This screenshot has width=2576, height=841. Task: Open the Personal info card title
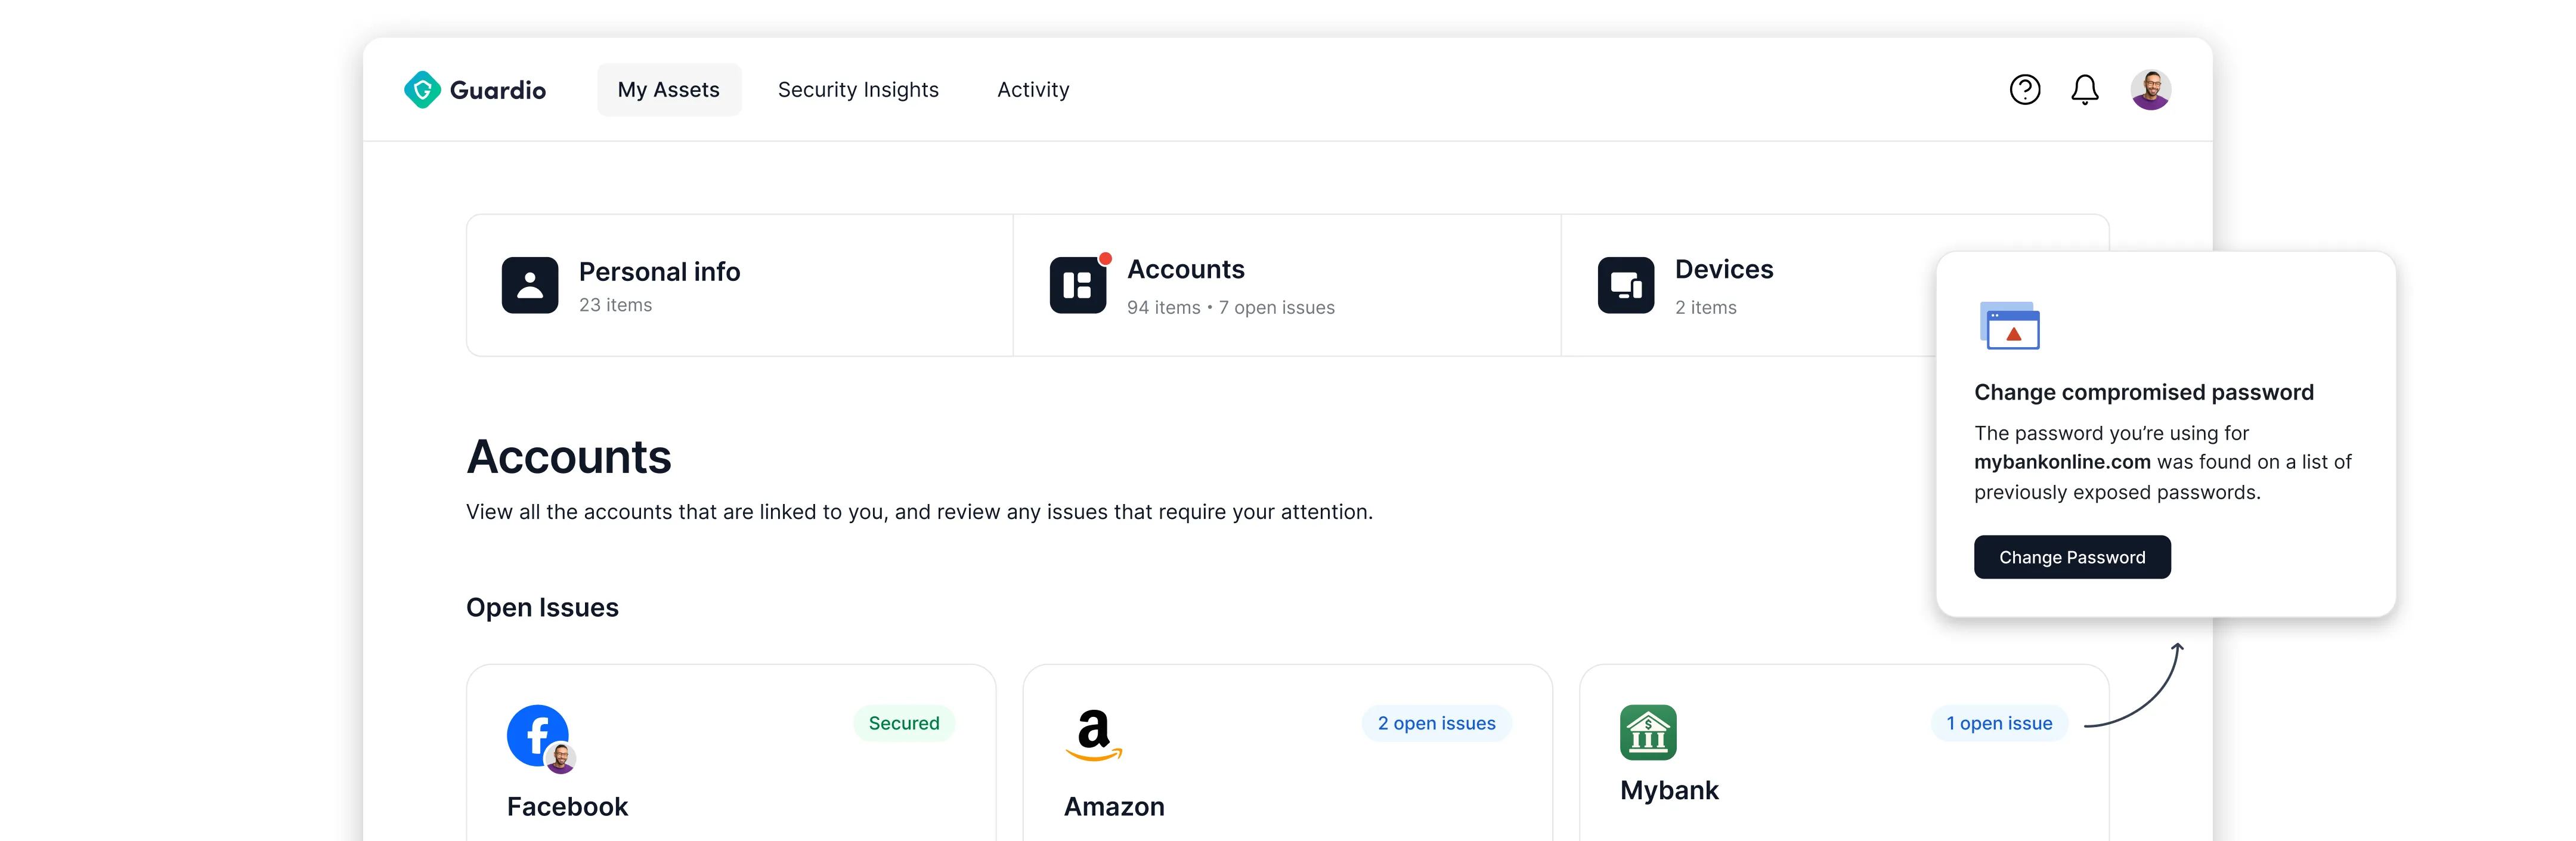click(659, 271)
